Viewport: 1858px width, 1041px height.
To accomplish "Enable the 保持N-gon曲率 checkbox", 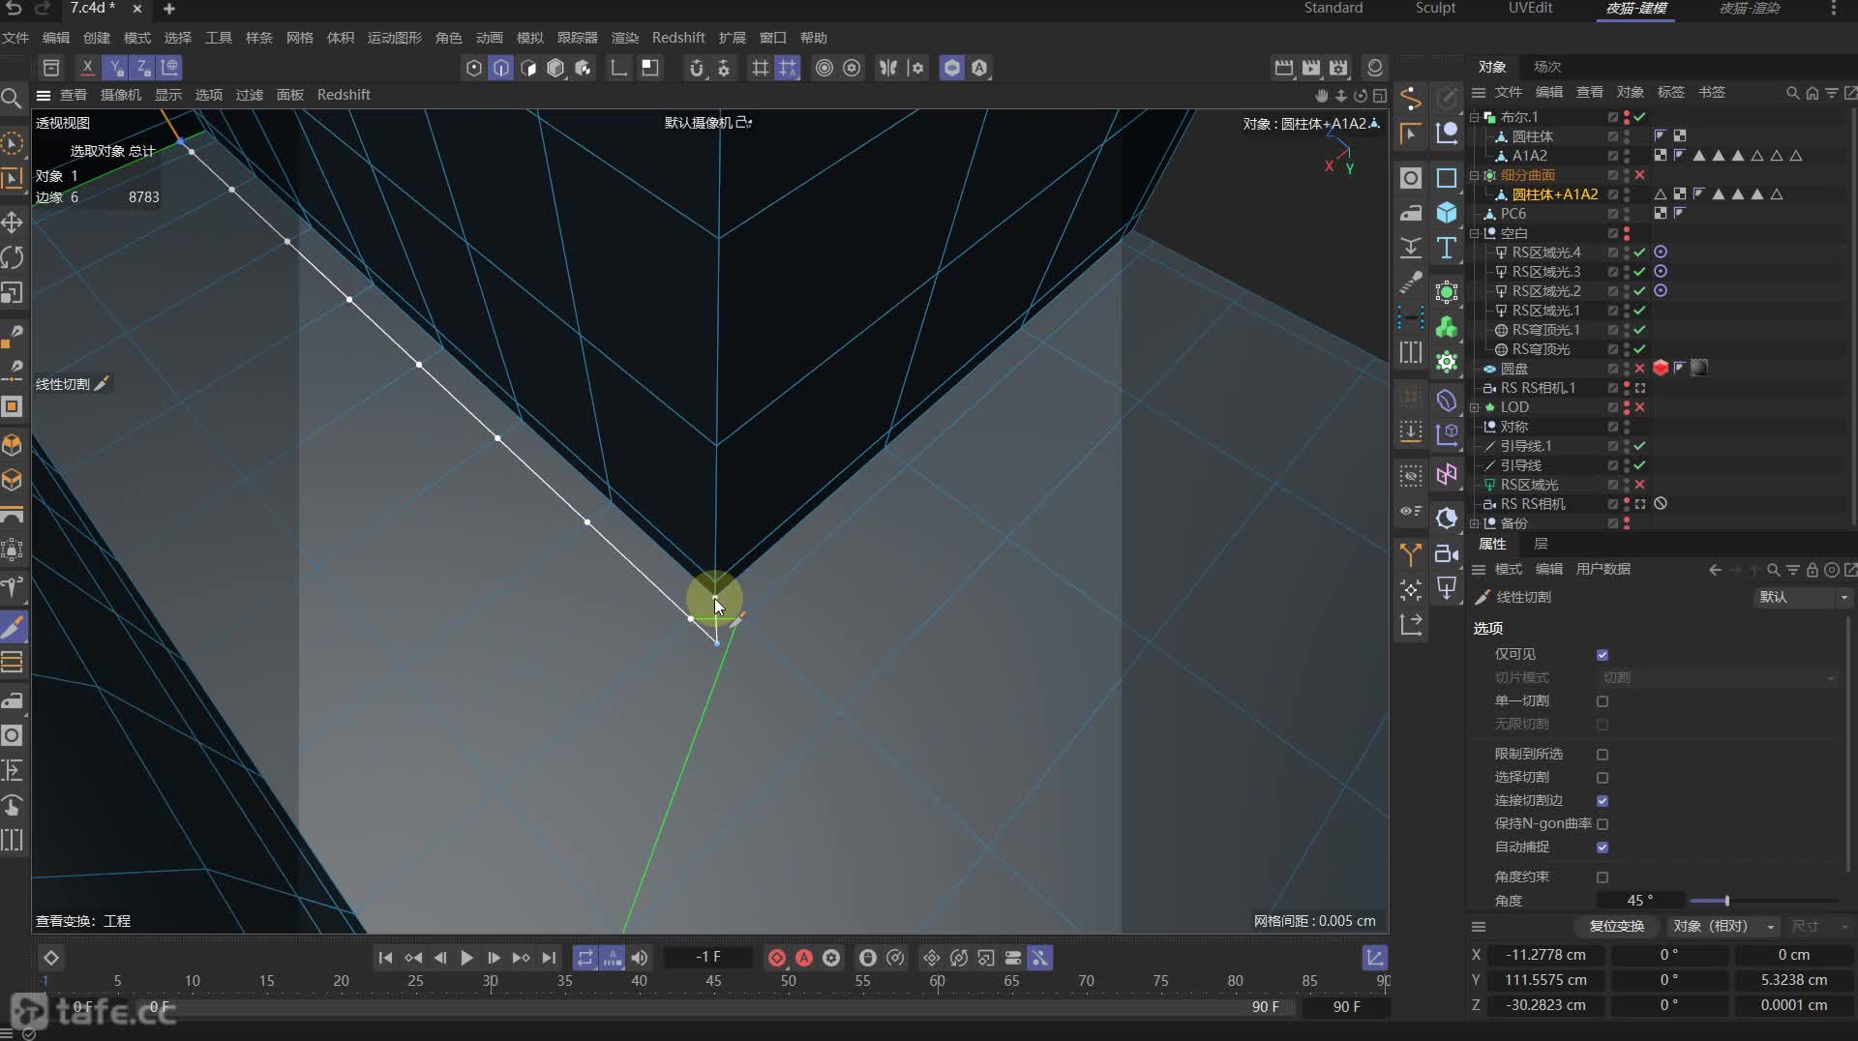I will 1603,824.
